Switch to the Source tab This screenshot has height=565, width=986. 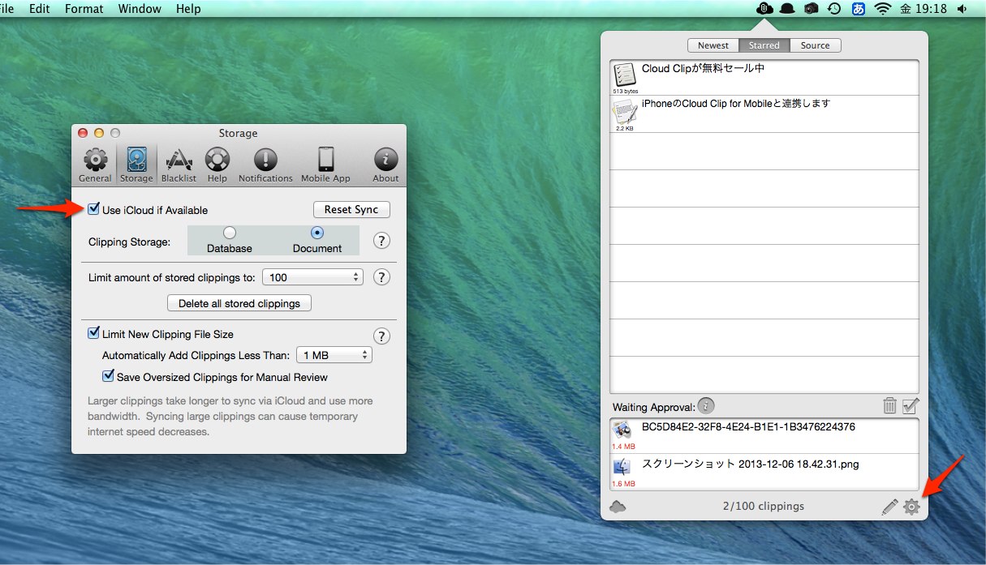(815, 45)
